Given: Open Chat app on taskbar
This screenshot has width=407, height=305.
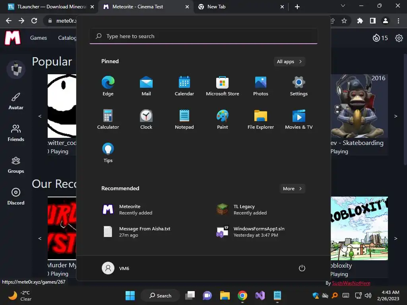Looking at the screenshot, I should click(207, 295).
